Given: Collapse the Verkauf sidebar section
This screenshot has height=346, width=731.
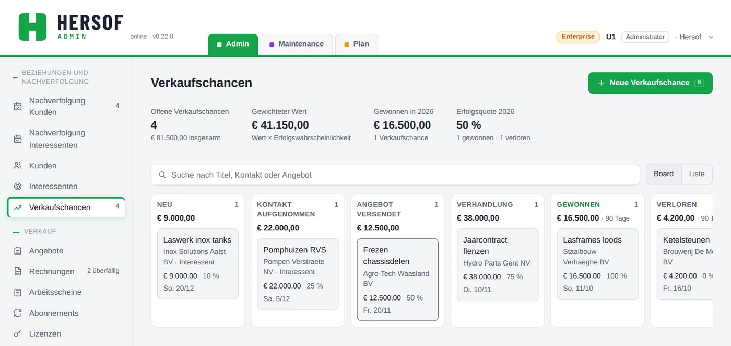Looking at the screenshot, I should coord(34,231).
